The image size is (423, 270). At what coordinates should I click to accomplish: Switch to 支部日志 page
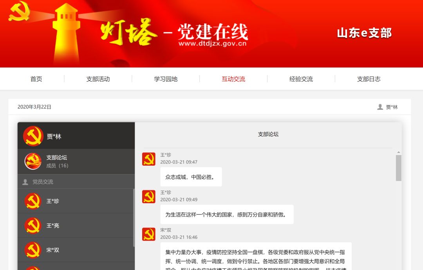(369, 79)
